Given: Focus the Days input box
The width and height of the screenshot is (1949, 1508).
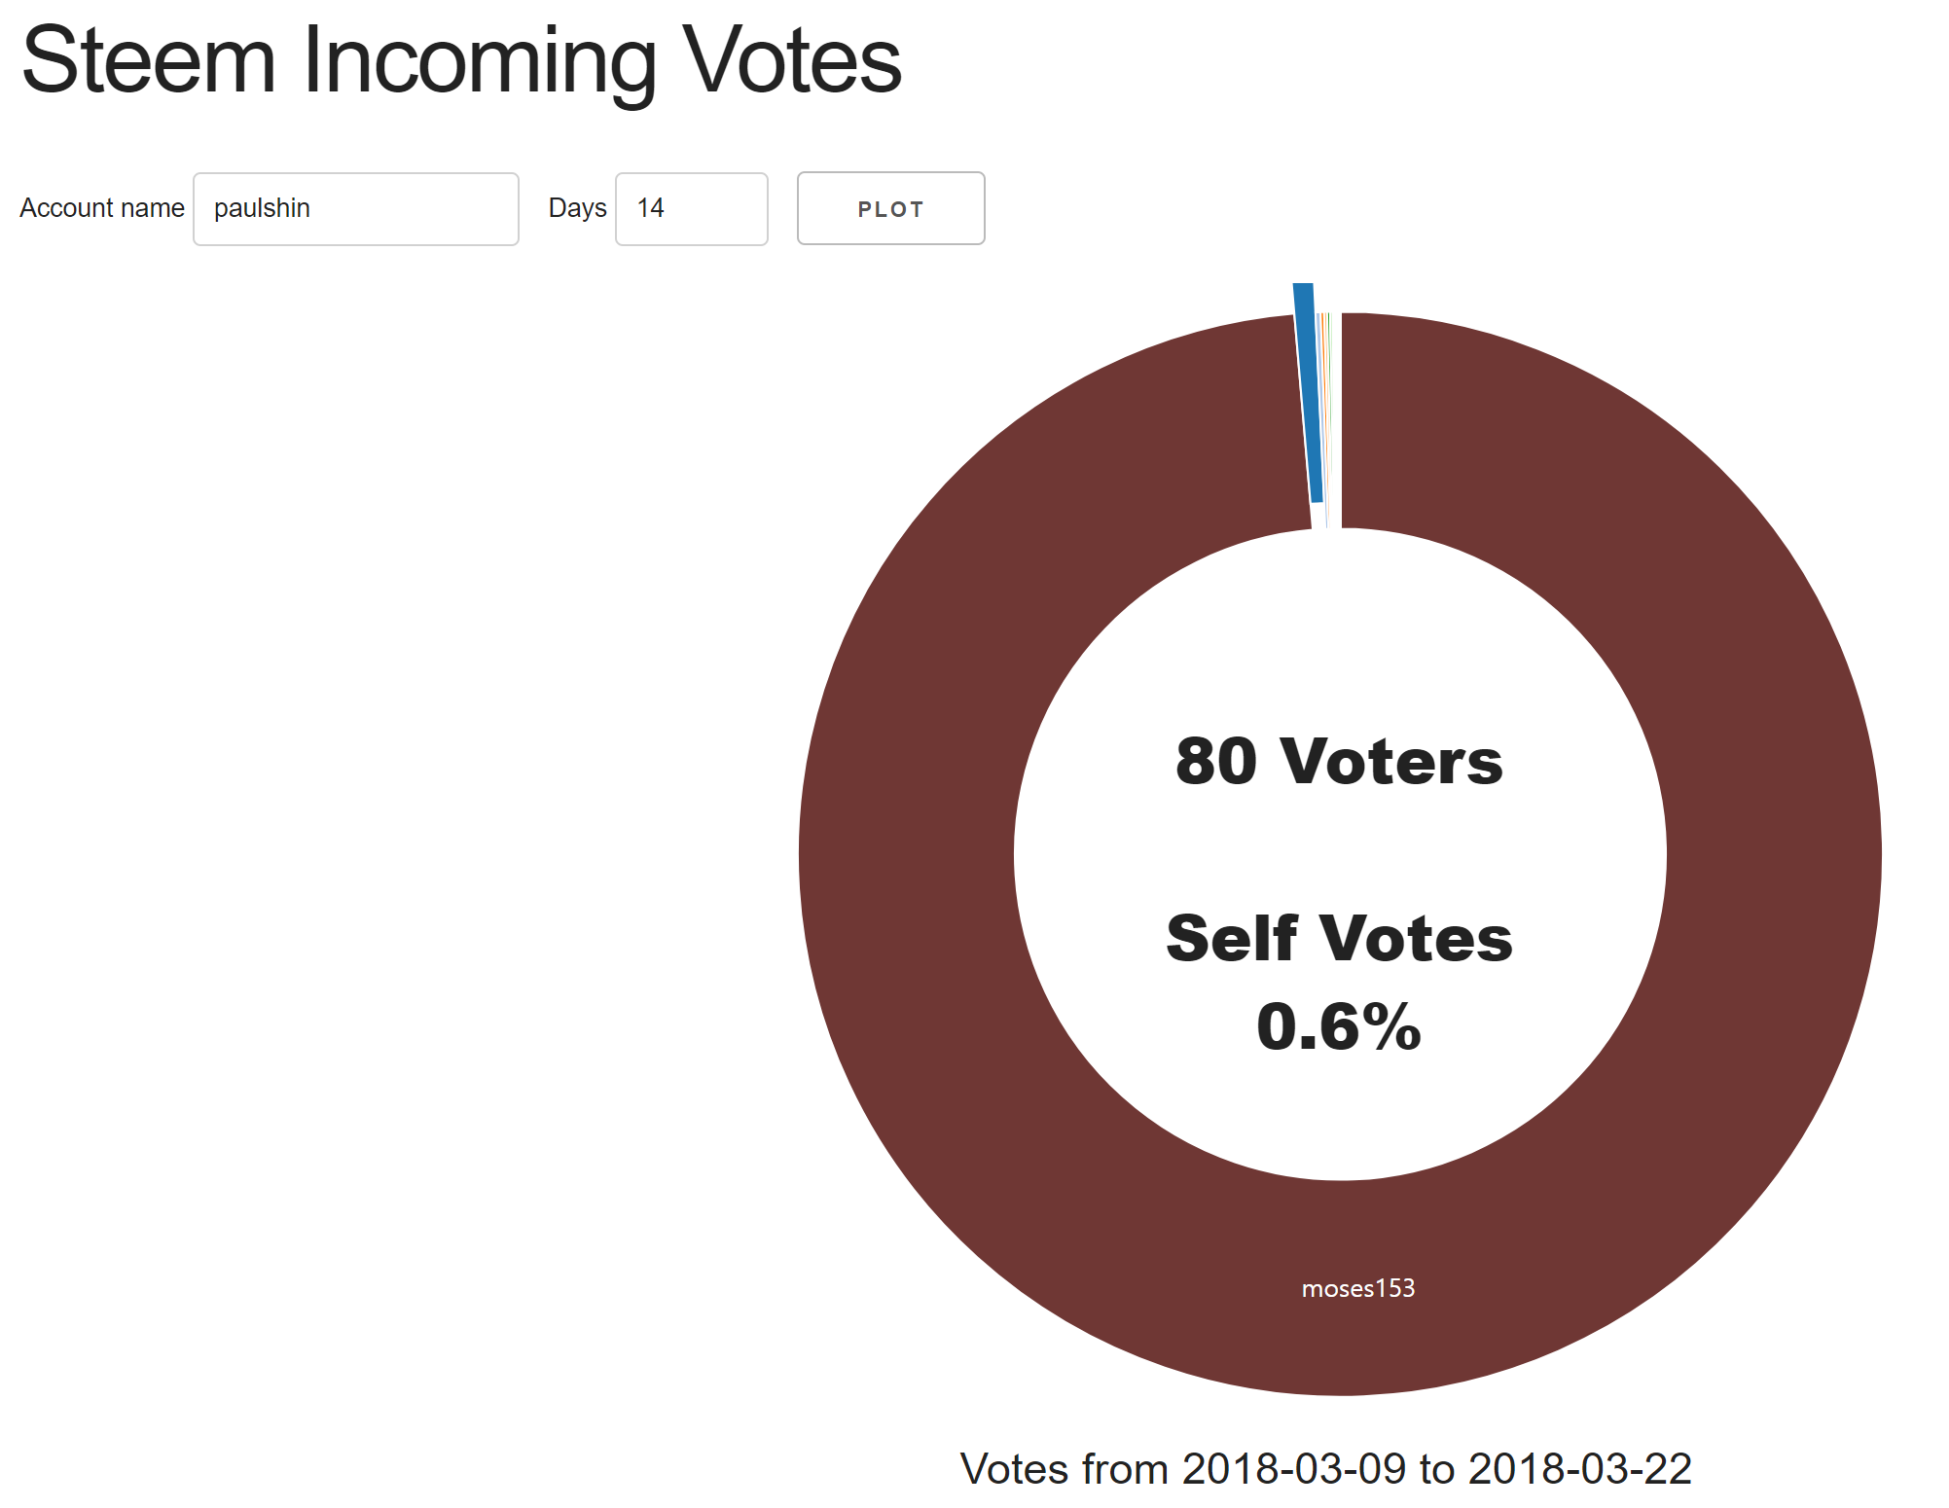Looking at the screenshot, I should [691, 209].
